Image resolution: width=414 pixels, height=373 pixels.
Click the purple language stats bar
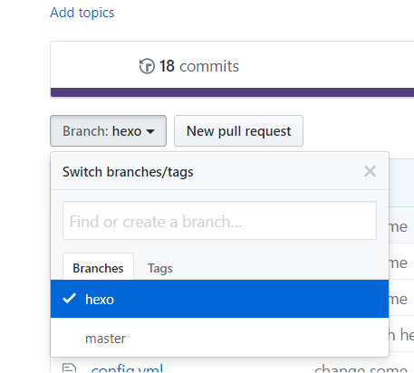click(x=232, y=92)
